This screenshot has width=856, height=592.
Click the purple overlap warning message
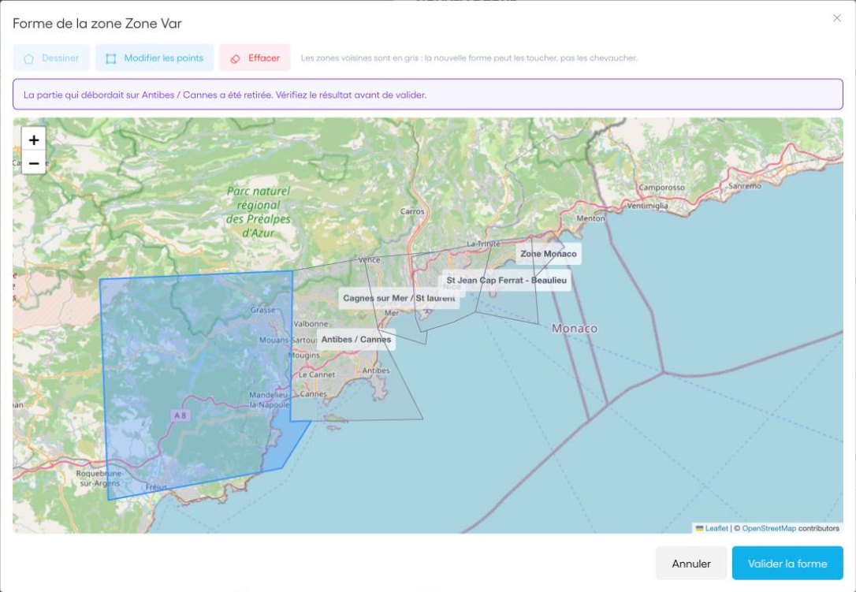428,94
